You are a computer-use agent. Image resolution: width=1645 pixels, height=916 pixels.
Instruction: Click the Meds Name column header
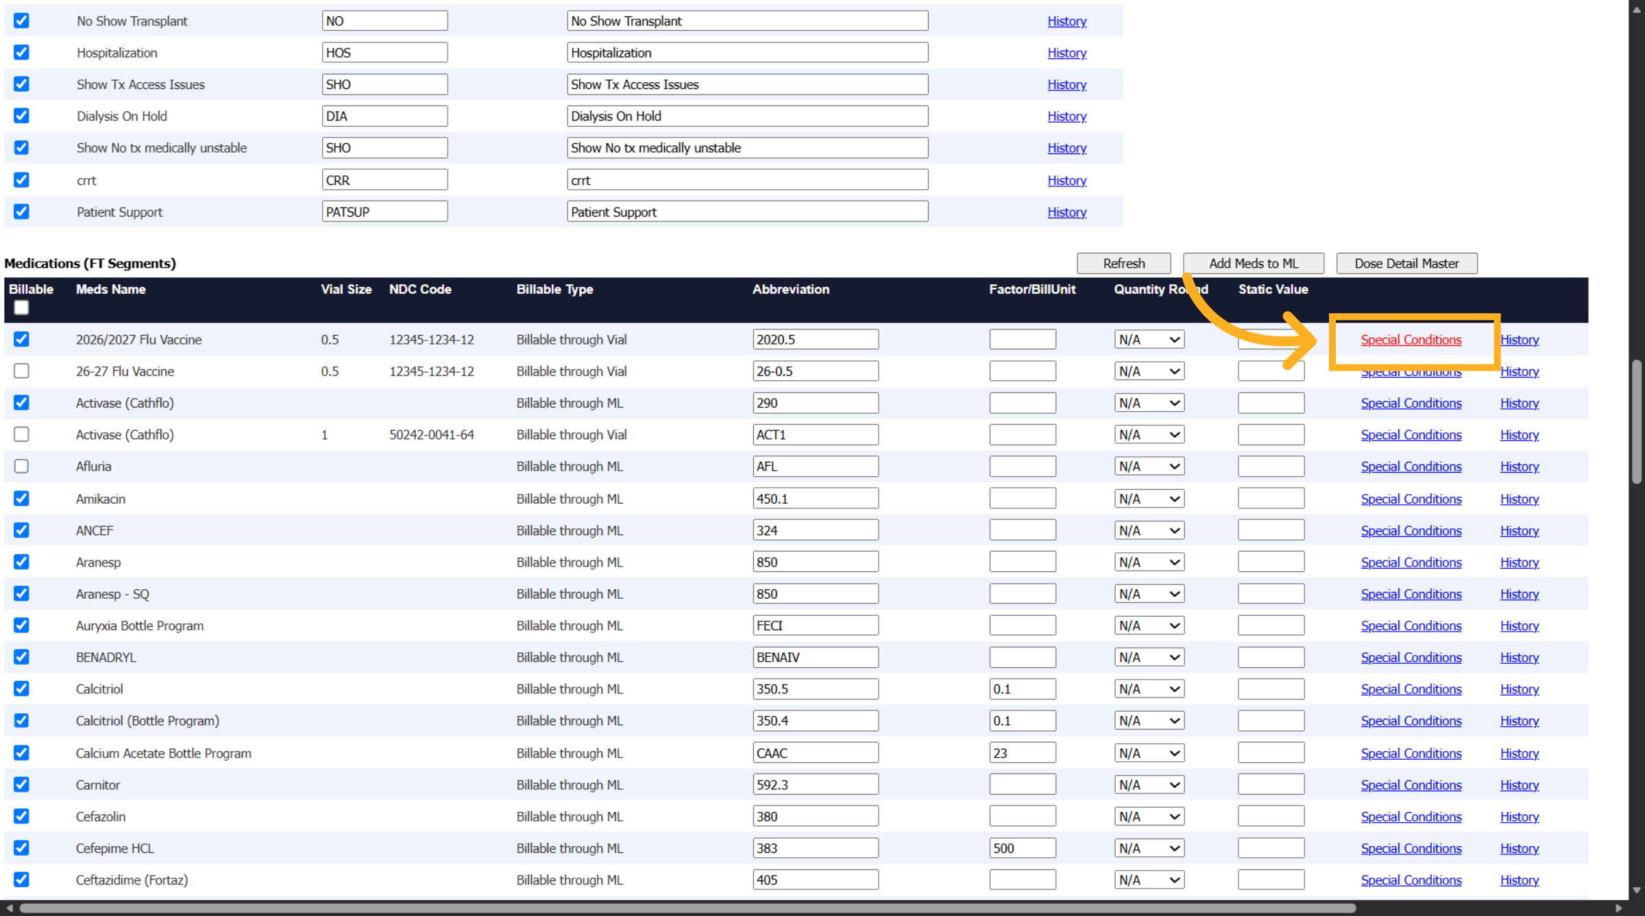(x=110, y=289)
